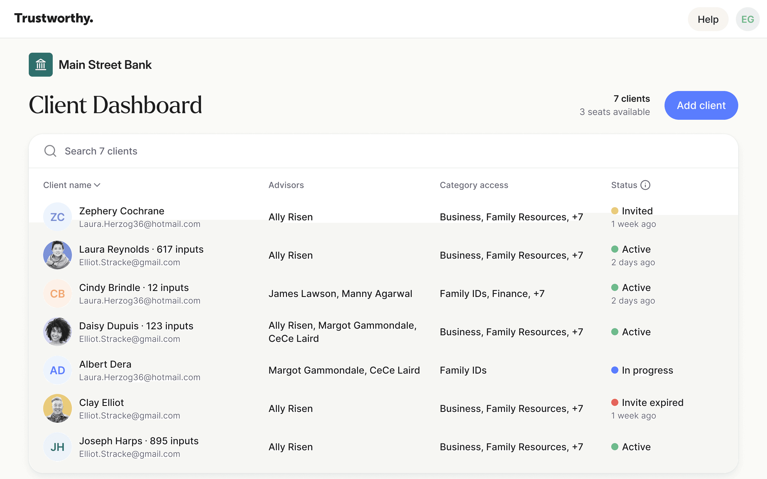Click the Status info icon

tap(645, 185)
